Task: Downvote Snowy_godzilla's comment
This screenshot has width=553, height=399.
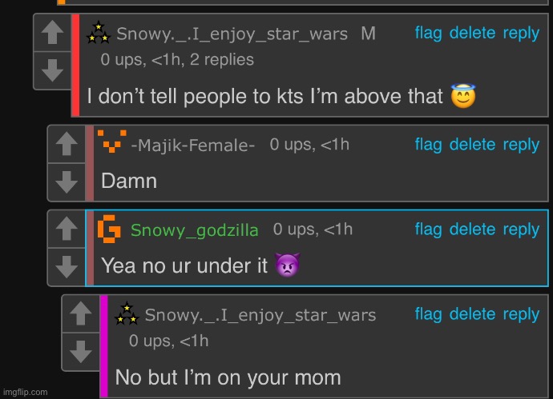Action: [x=67, y=267]
